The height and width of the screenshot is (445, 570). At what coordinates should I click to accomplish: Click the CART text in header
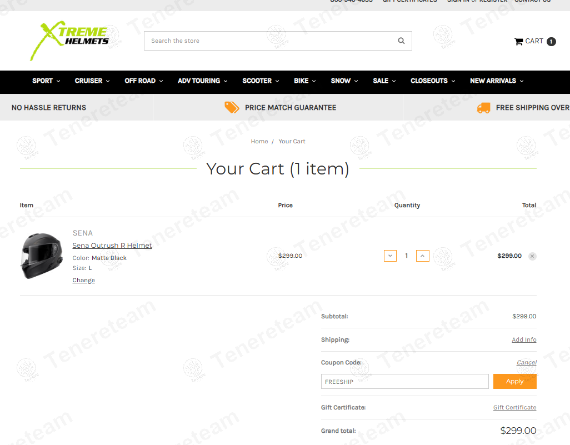click(534, 41)
